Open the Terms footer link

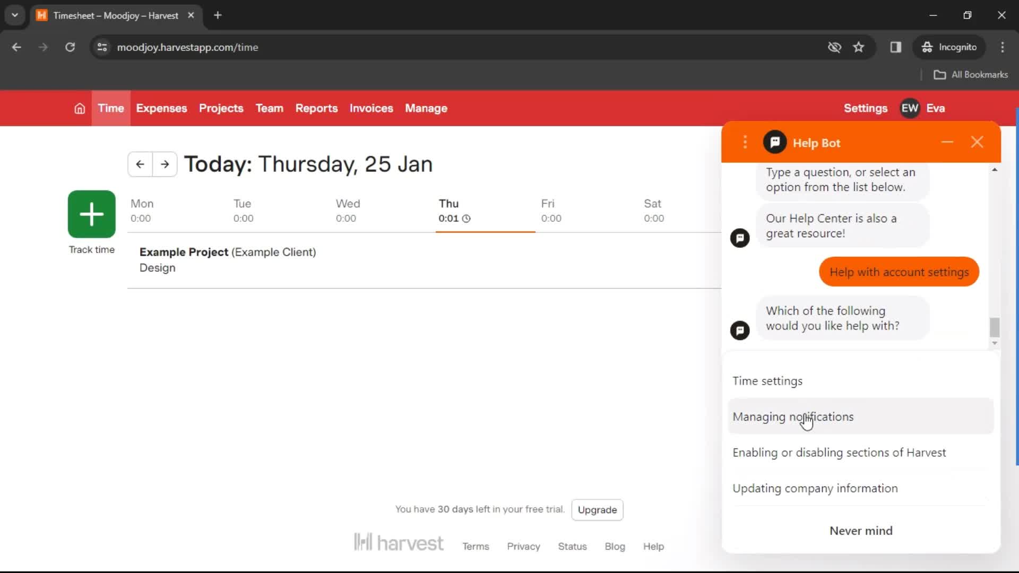(x=476, y=546)
